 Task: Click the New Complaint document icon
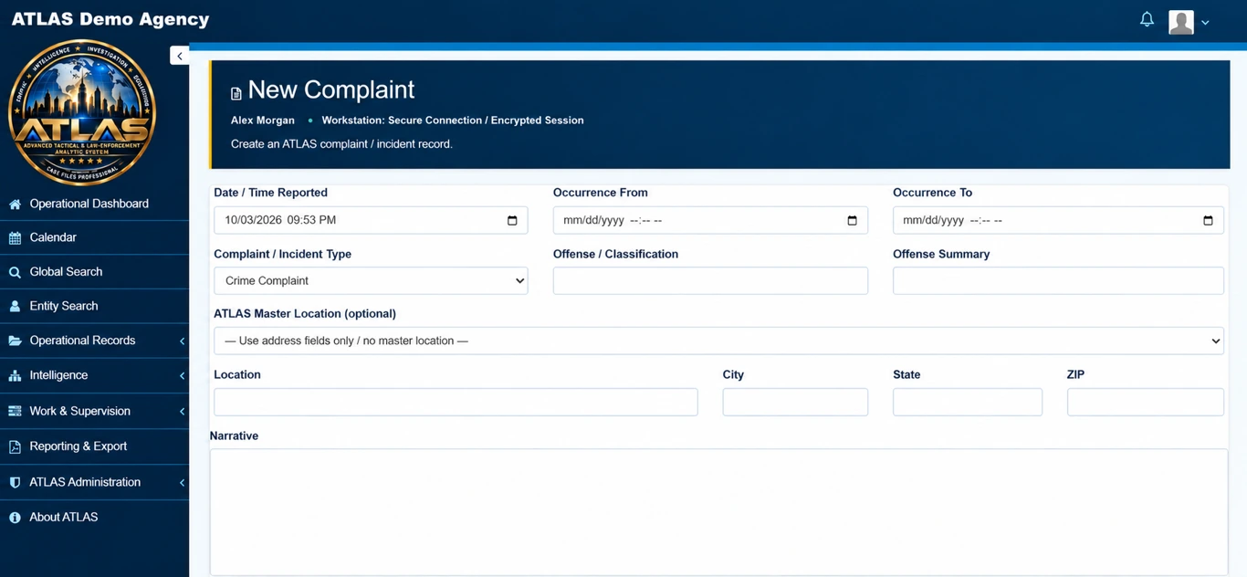pyautogui.click(x=236, y=93)
